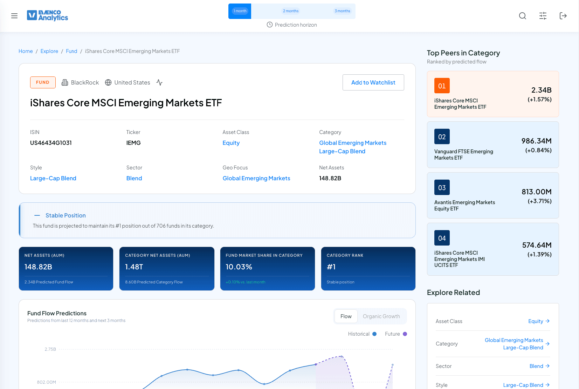Go to Explore in the breadcrumb
The image size is (579, 389).
click(x=49, y=51)
